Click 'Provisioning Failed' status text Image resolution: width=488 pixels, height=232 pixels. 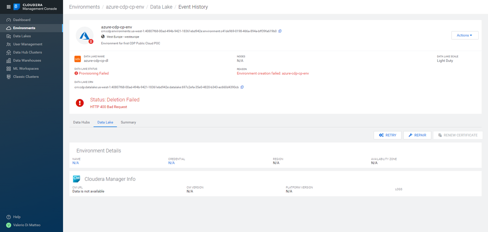94,73
